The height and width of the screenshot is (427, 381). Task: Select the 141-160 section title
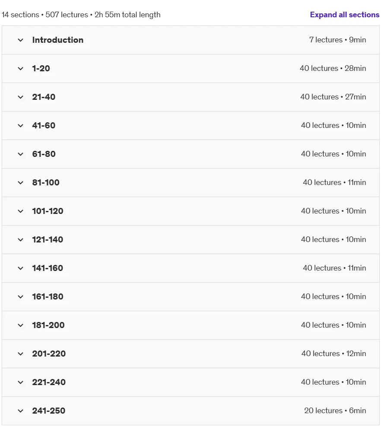[48, 268]
